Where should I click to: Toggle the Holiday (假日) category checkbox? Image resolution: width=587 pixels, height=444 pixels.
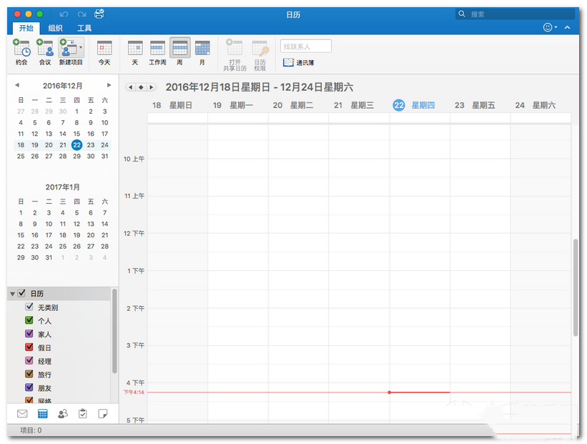[29, 347]
